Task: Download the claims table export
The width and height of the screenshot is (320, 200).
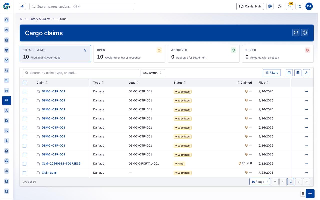Action: coord(307,73)
